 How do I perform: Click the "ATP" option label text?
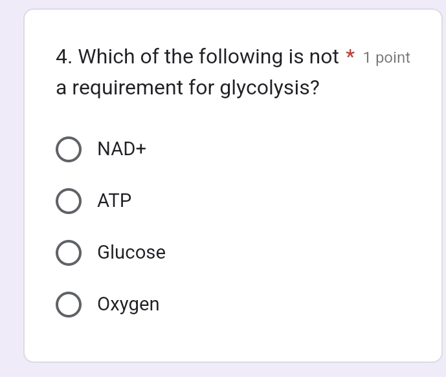coord(115,201)
